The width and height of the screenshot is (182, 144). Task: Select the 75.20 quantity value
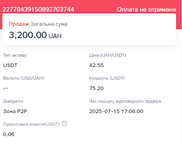click(96, 88)
